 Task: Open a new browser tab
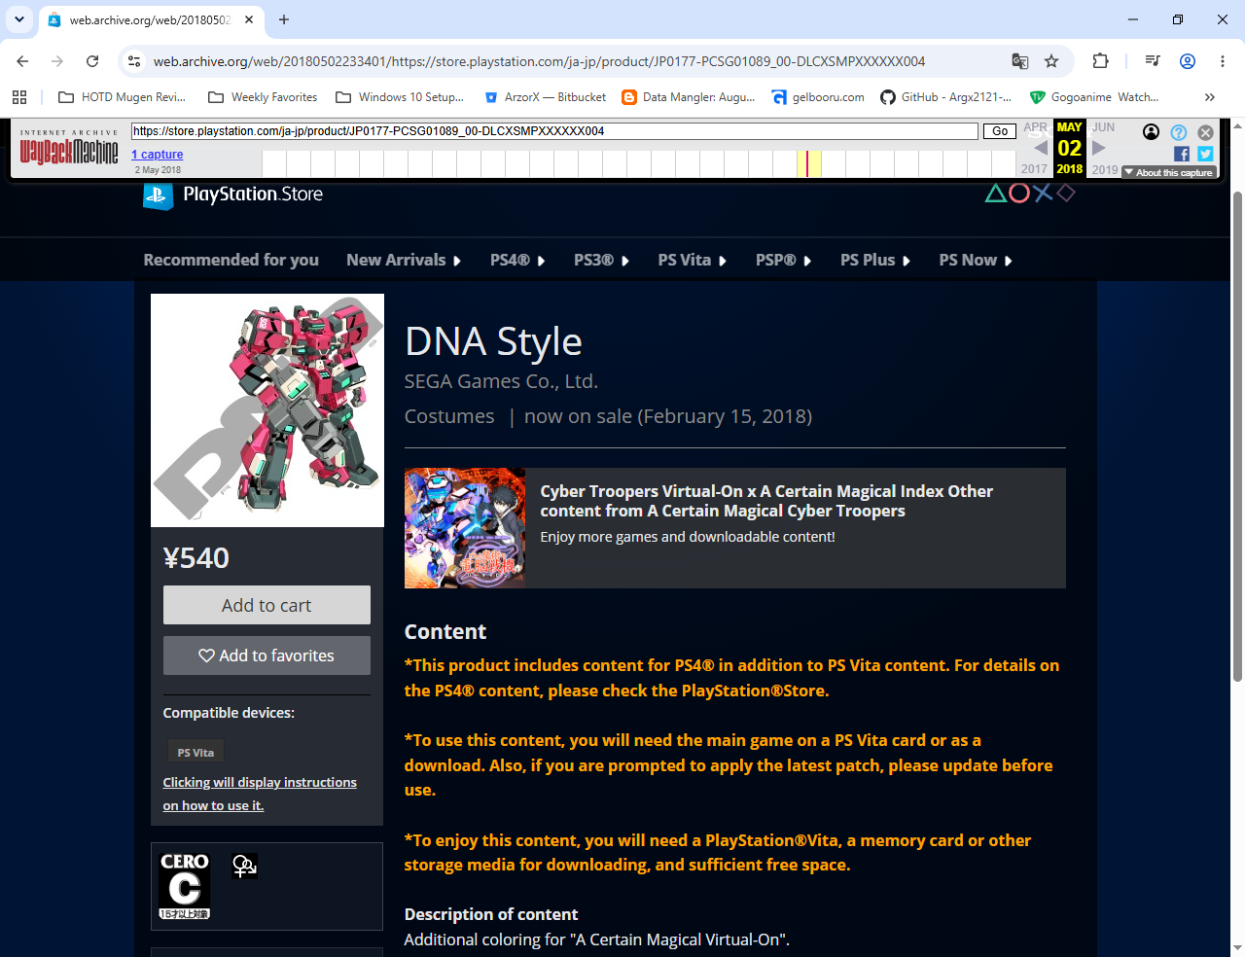(x=284, y=19)
